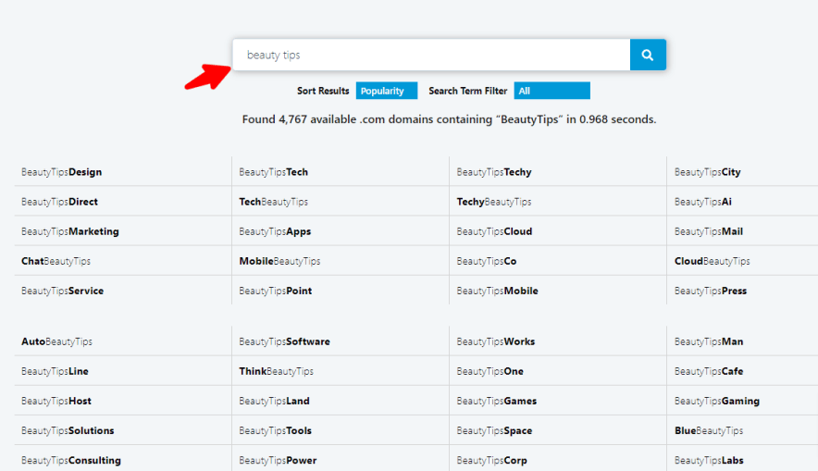This screenshot has height=471, width=818.
Task: Open the TechBeautyTips result
Action: [273, 202]
